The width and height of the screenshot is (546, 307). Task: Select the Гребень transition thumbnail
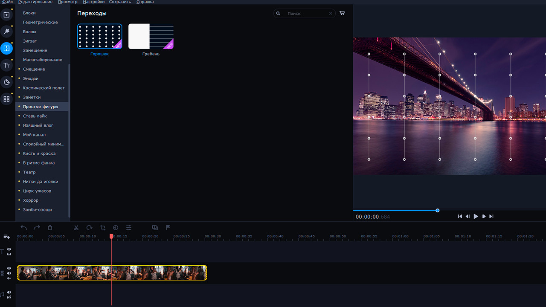(151, 37)
